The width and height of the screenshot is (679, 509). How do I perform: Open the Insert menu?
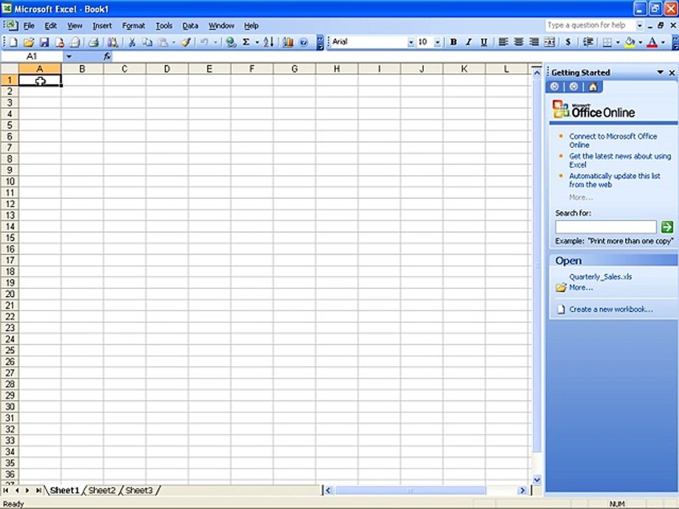[x=102, y=26]
